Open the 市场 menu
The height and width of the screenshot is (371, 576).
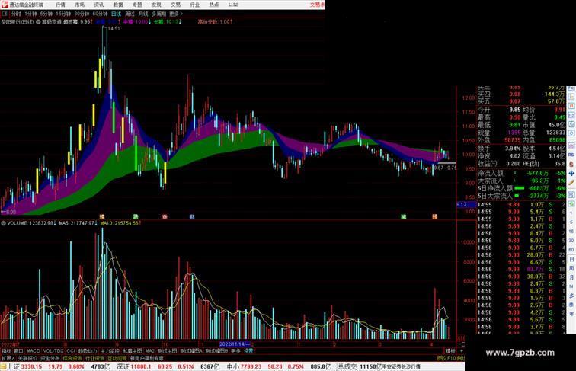[79, 5]
